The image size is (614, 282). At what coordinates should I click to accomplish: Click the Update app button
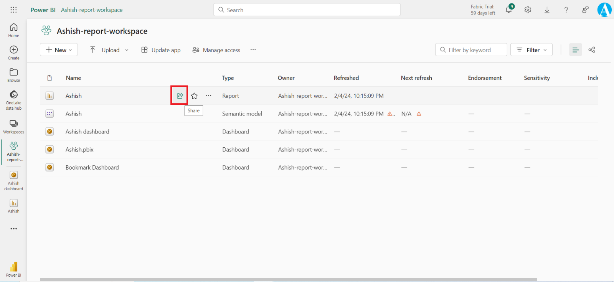[x=161, y=50]
